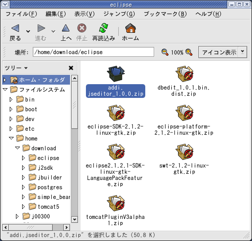Viewport: 252px width, 241px height.
Task: Select the LanguagePackFeature zip icon
Action: tap(116, 152)
